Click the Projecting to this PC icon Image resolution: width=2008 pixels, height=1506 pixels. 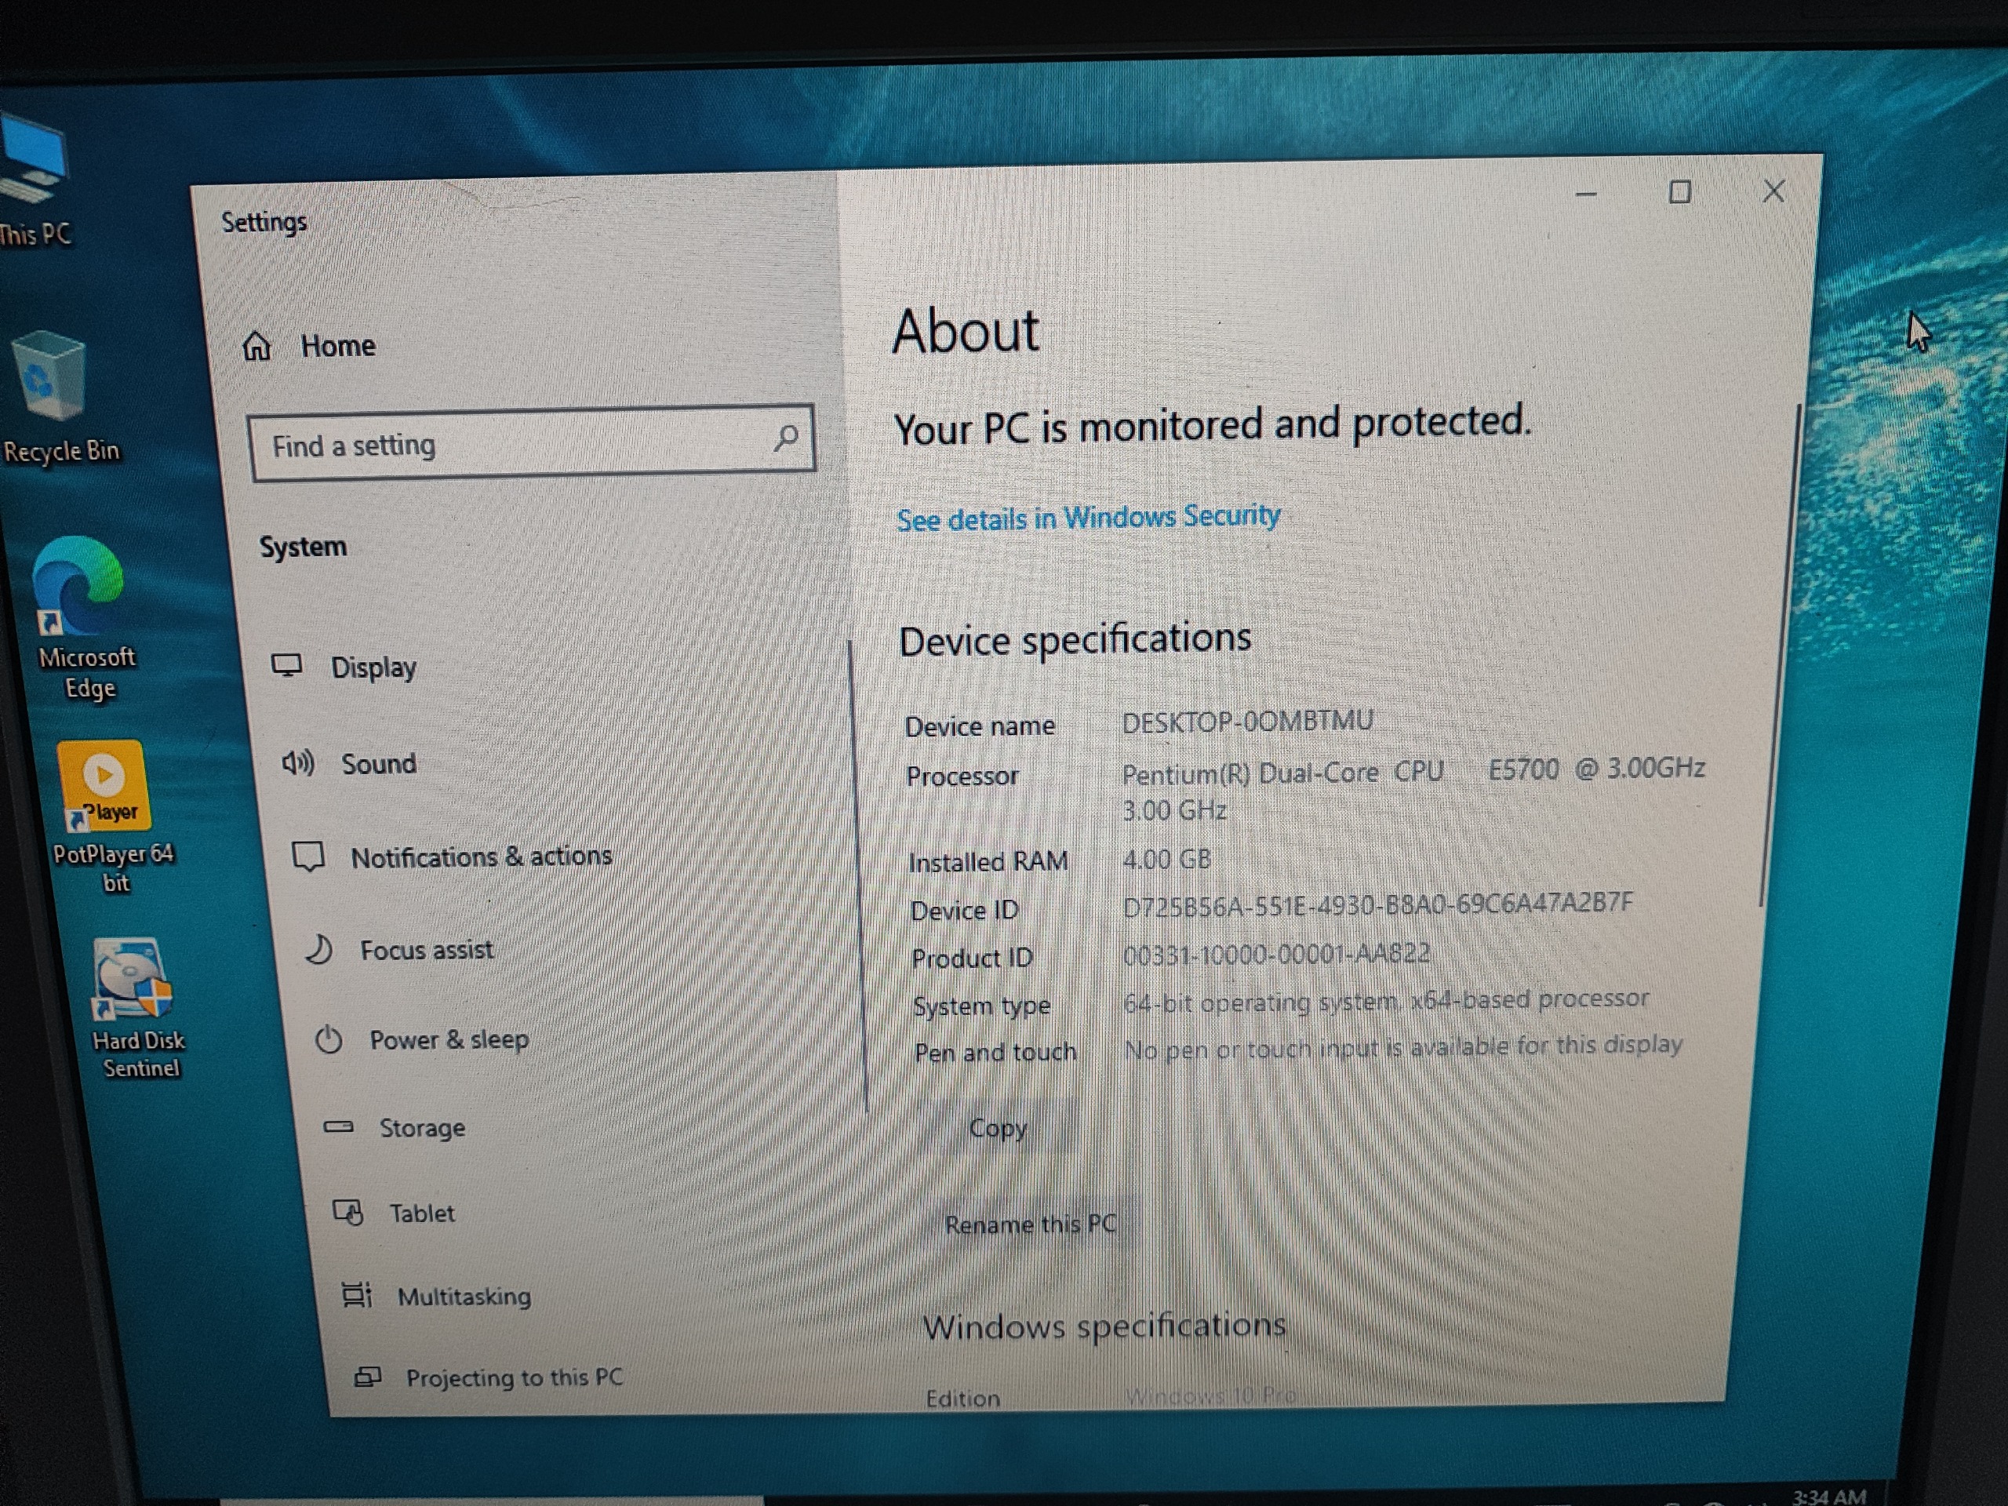pyautogui.click(x=368, y=1377)
